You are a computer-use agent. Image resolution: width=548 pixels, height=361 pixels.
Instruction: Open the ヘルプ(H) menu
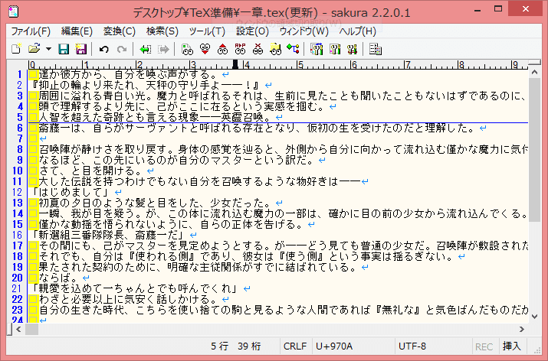coord(357,31)
